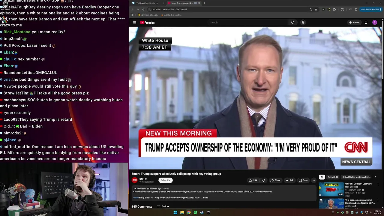This screenshot has width=384, height=216.
Task: Go back in Chrome browser
Action: coord(132,9)
